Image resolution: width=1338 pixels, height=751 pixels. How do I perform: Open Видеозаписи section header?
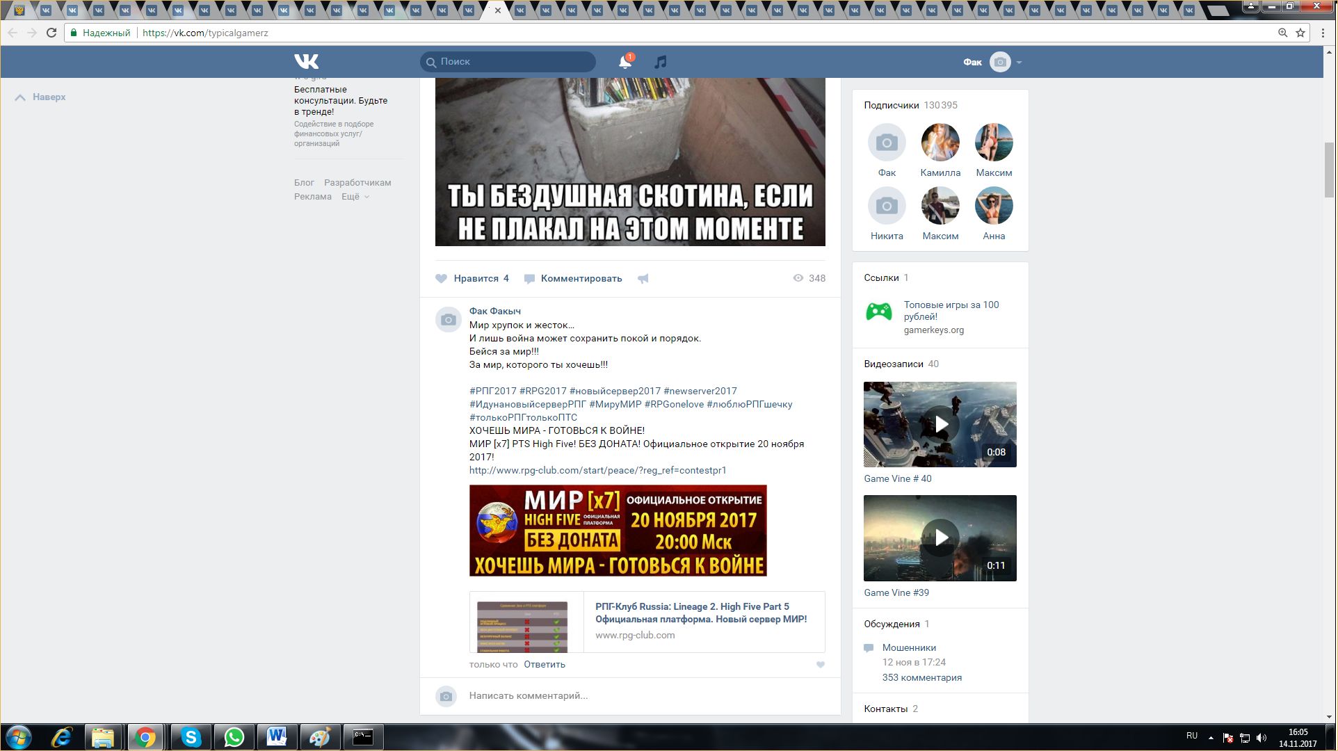[893, 364]
